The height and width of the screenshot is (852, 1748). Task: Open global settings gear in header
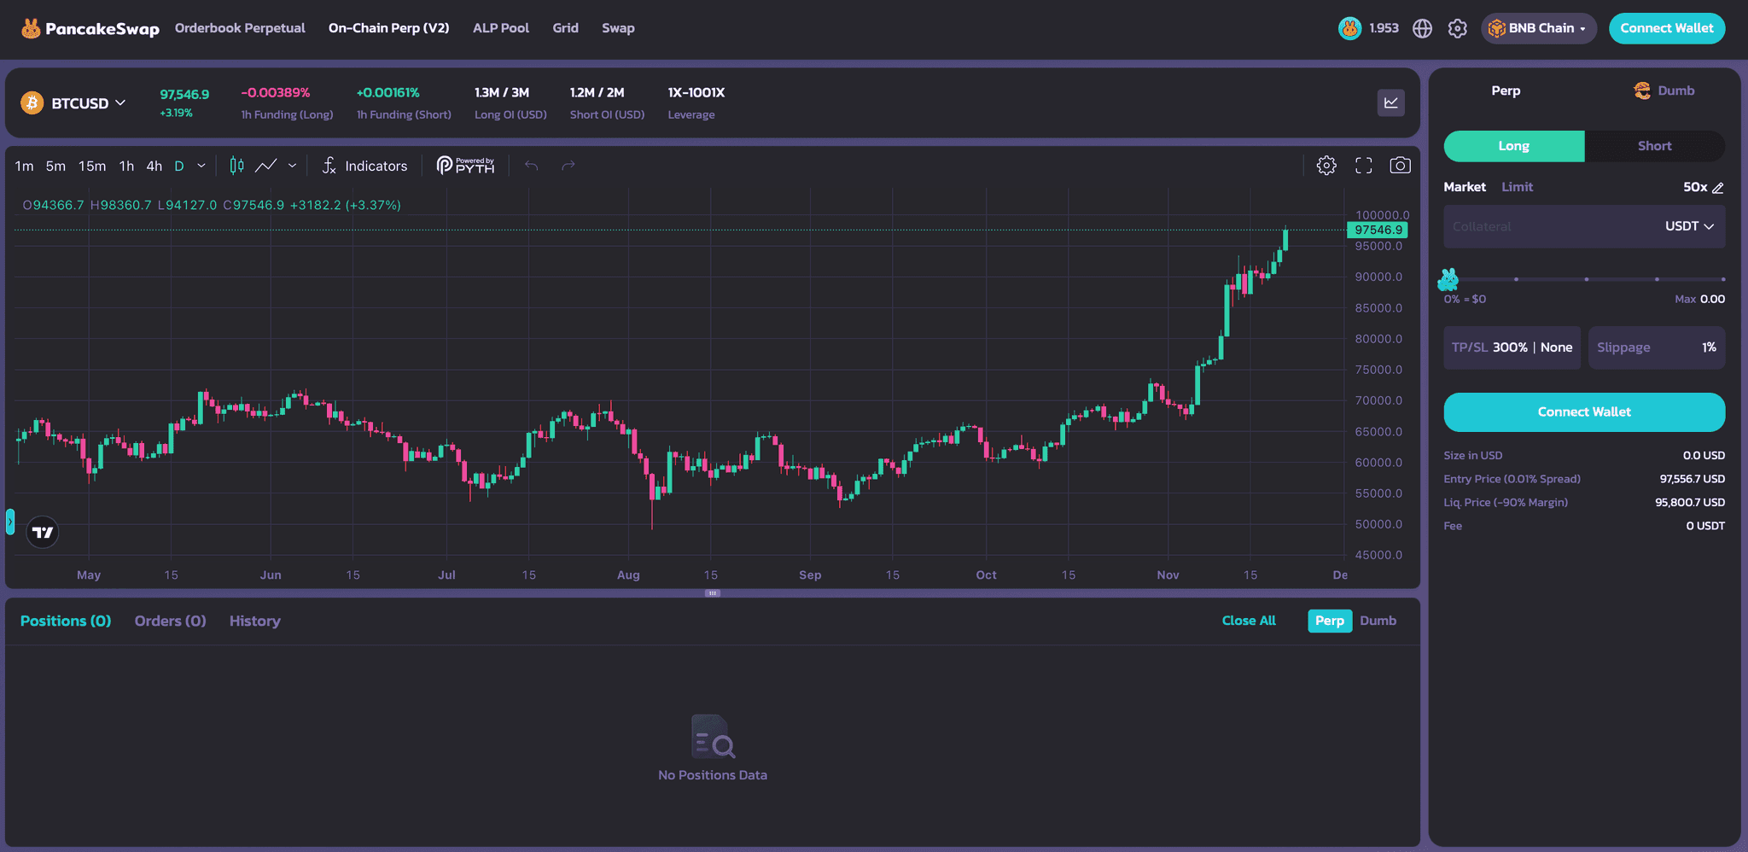tap(1457, 28)
